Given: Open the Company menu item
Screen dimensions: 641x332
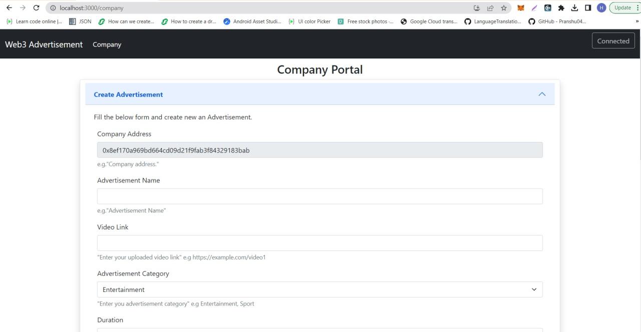Looking at the screenshot, I should pyautogui.click(x=107, y=44).
